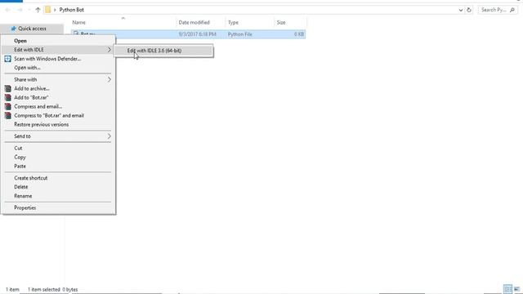The image size is (523, 294).
Task: Expand the Edit with IDLE submenu arrow
Action: point(109,50)
